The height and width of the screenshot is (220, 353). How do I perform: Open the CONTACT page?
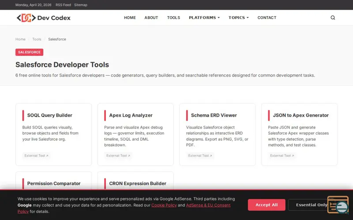267,18
